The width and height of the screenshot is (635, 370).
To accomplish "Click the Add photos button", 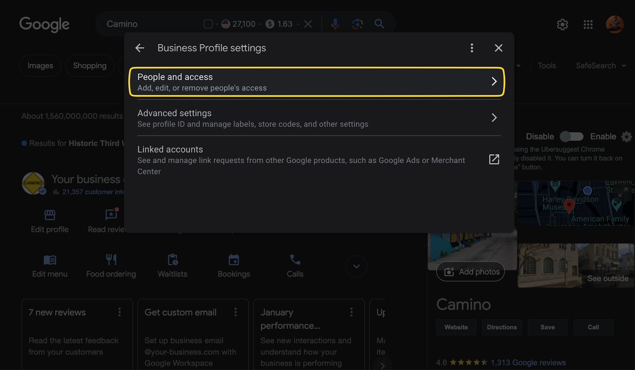I will pos(471,272).
